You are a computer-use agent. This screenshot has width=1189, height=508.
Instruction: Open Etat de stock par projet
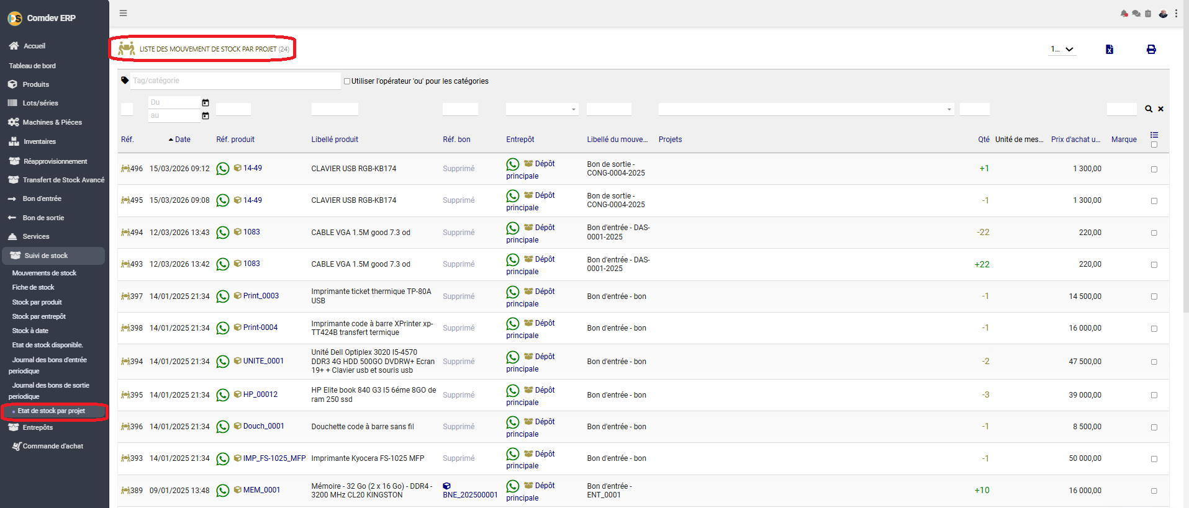click(x=51, y=411)
